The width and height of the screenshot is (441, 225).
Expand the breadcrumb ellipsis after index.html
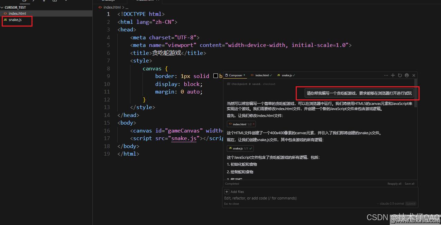(126, 7)
